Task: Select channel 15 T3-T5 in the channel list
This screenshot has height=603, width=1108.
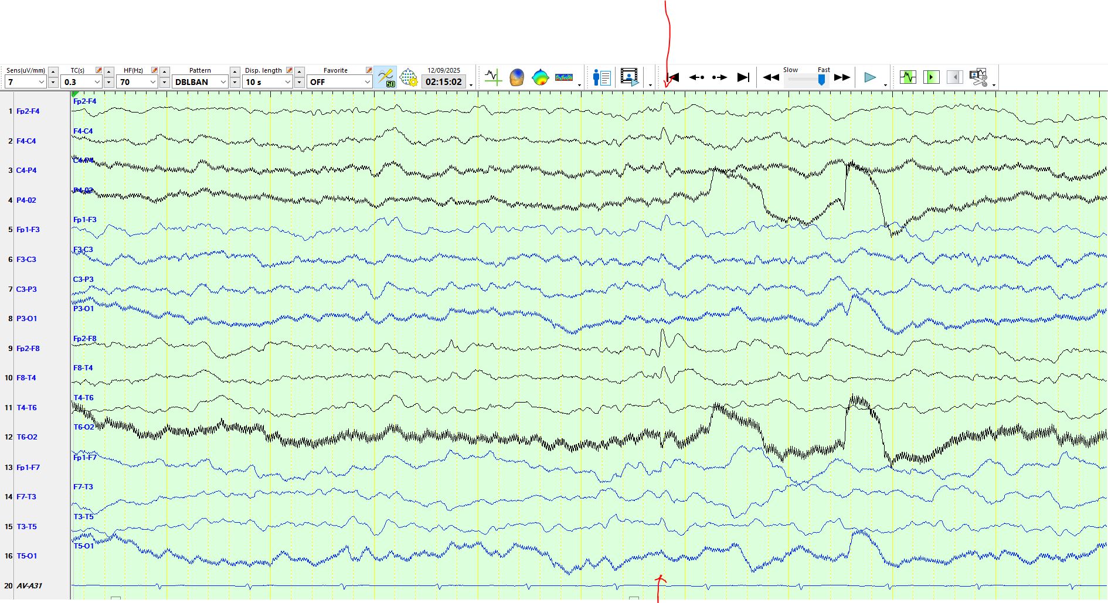Action: 26,527
